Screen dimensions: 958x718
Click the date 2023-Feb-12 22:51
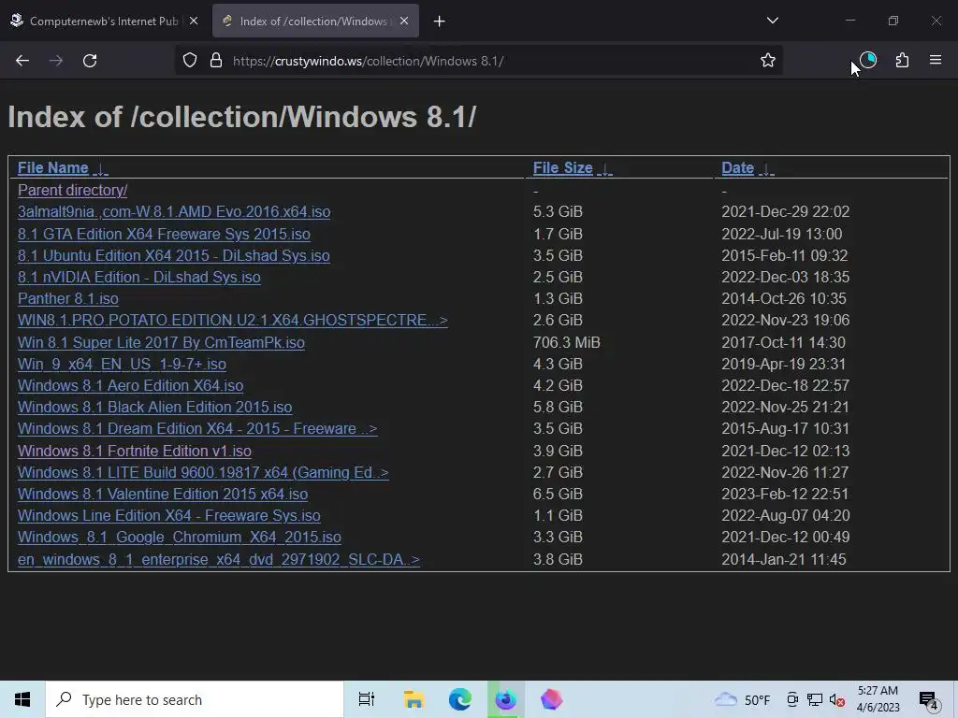pos(785,494)
